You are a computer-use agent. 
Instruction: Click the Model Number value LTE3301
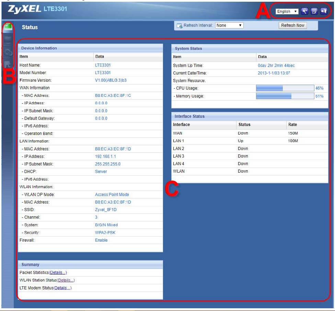103,73
